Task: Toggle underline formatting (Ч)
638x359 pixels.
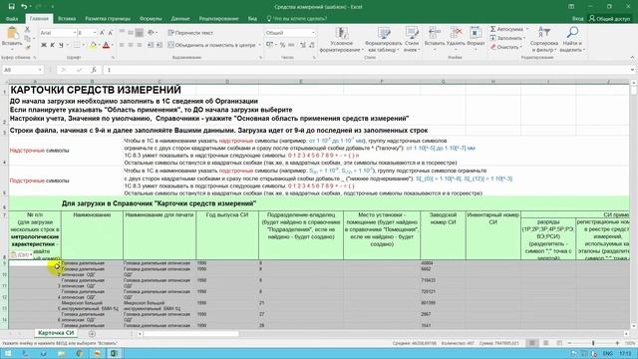Action: click(x=61, y=45)
